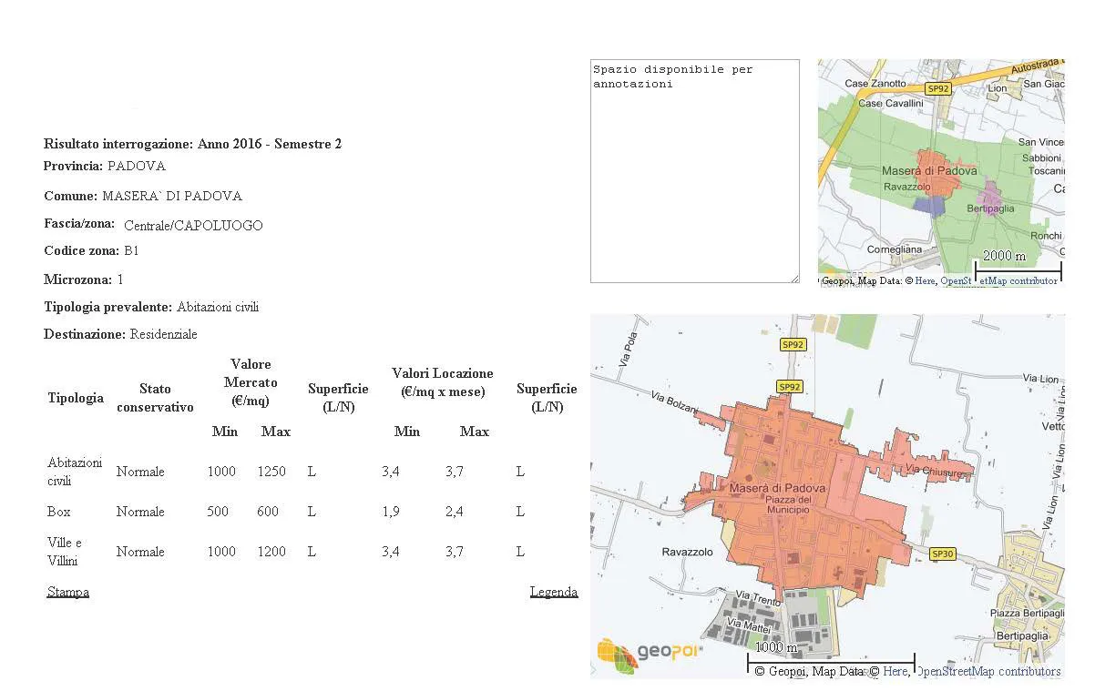Open the Here link in large map credits
The height and width of the screenshot is (691, 1095).
click(x=895, y=671)
